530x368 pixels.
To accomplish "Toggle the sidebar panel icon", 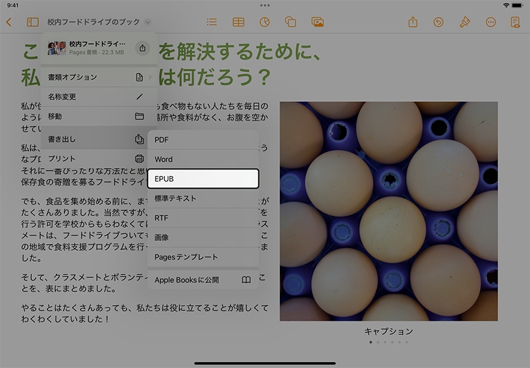I will [32, 22].
